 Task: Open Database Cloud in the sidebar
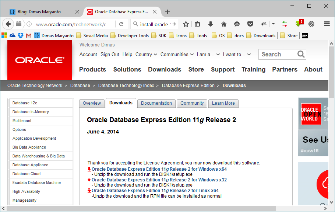[x=41, y=174]
